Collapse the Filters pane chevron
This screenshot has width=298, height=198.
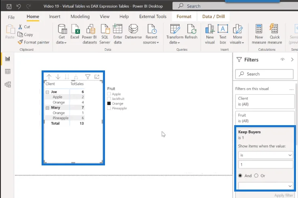click(292, 60)
